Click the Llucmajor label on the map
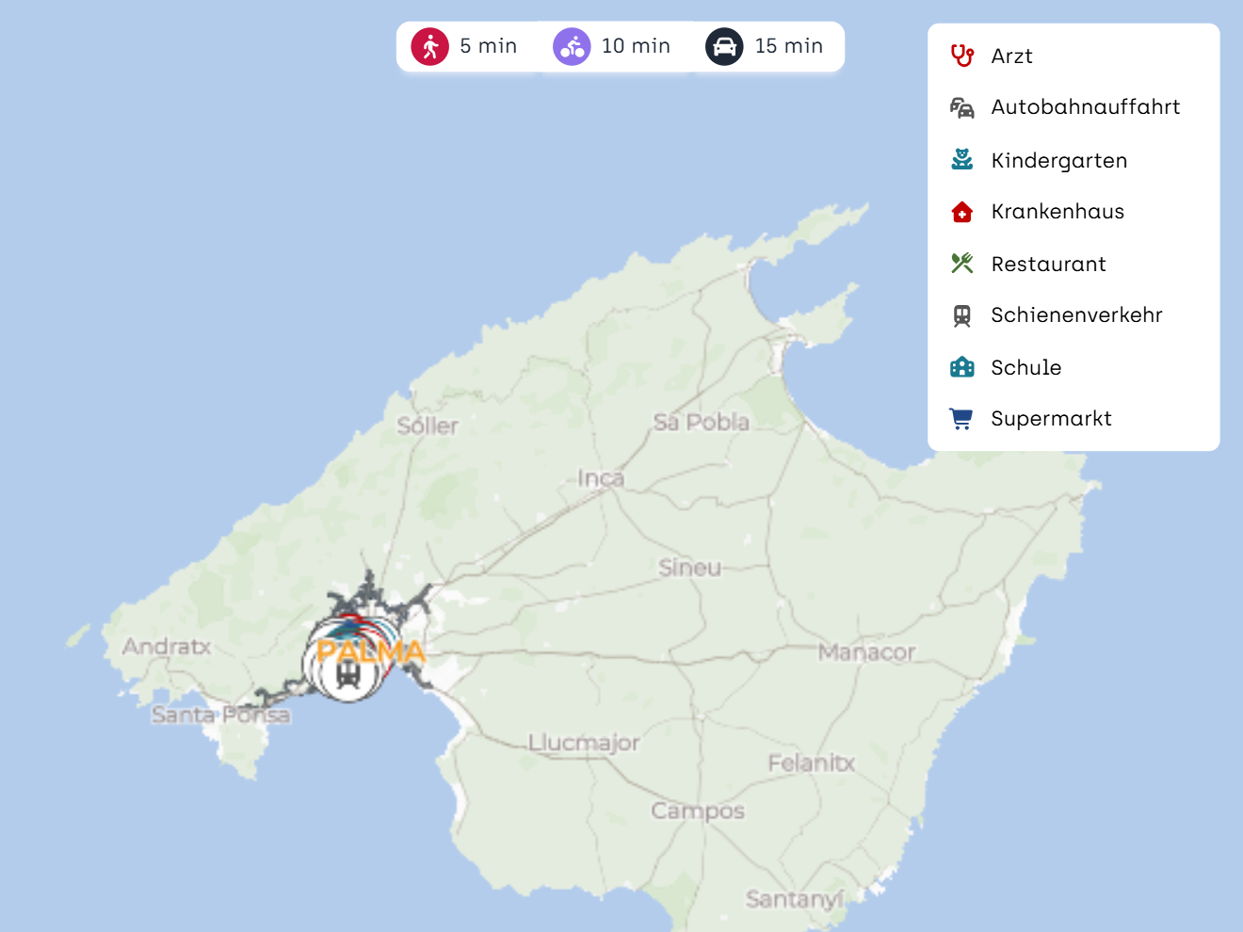 583,743
